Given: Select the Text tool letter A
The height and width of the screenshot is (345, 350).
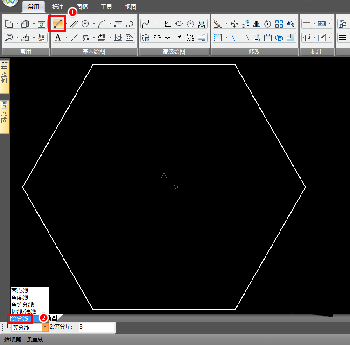Looking at the screenshot, I should 58,38.
